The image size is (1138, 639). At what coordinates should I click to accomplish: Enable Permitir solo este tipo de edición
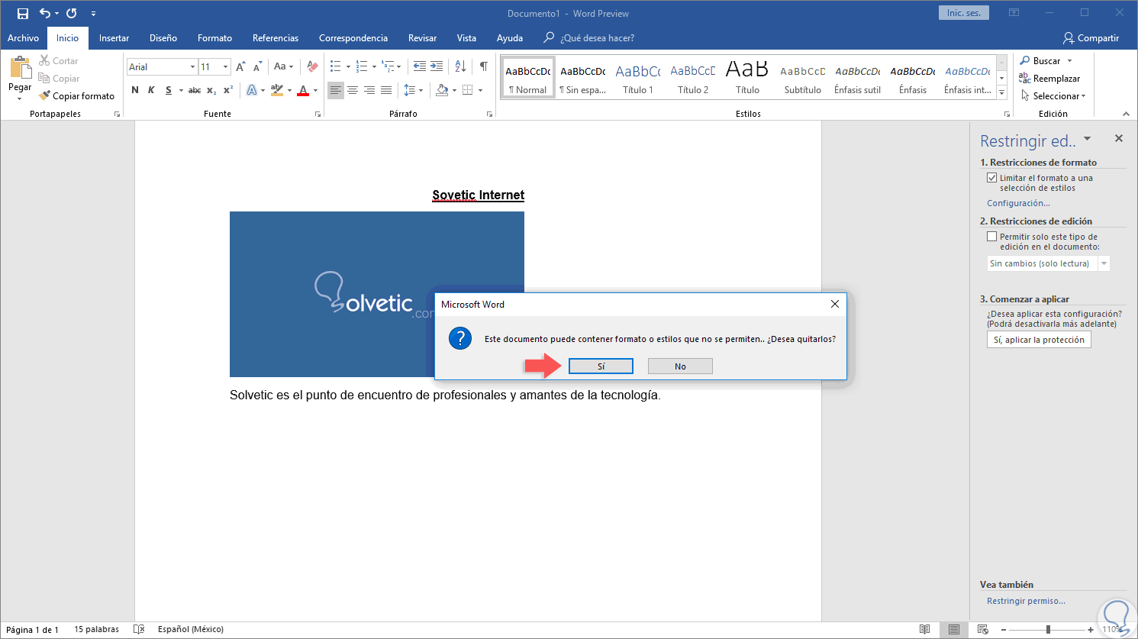point(991,237)
